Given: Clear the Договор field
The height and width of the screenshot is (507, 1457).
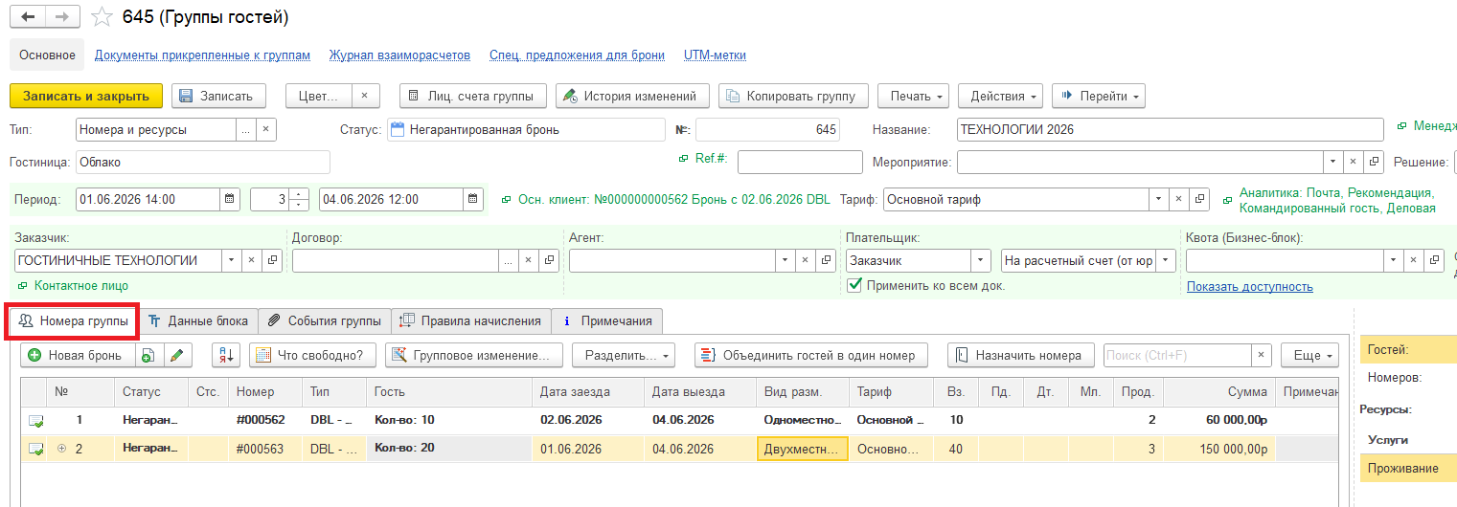Looking at the screenshot, I should tap(529, 260).
